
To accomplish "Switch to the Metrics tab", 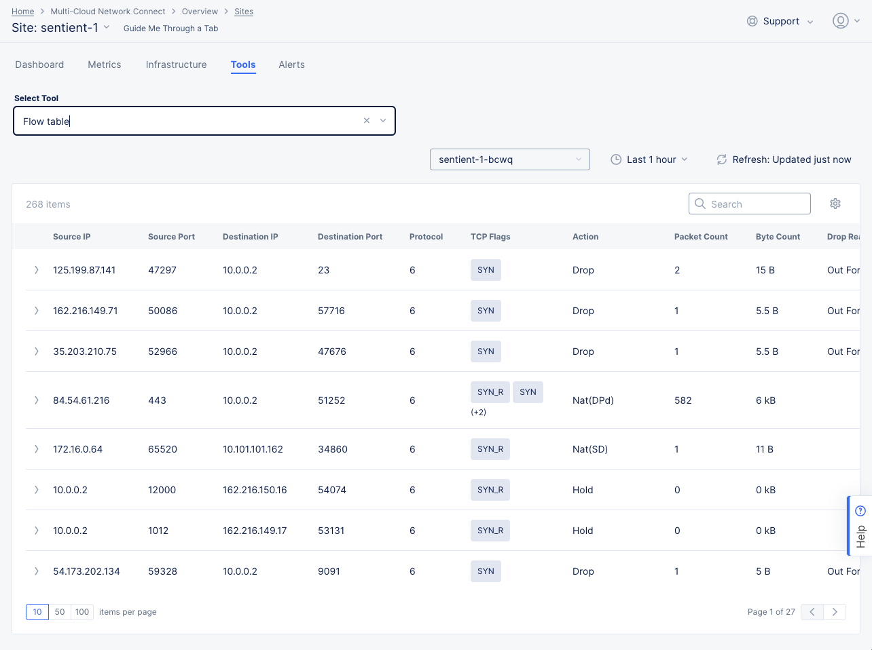I will [104, 64].
